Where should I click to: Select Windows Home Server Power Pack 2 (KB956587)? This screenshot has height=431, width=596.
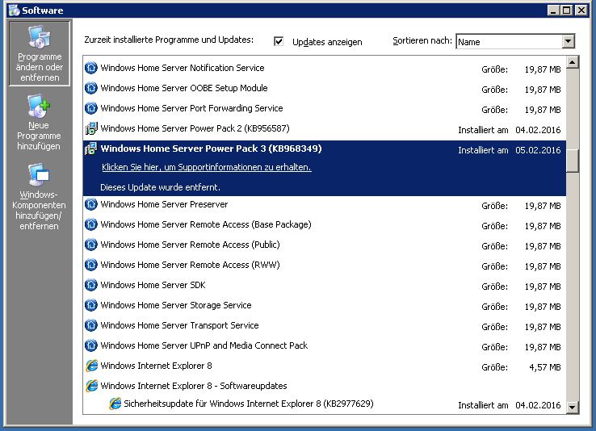click(x=324, y=128)
